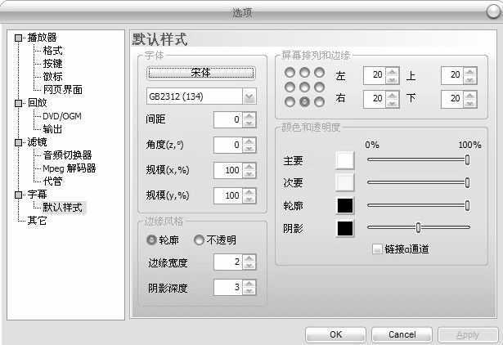This screenshot has width=503, height=345.
Task: Open the GB2312 (134) charset dropdown
Action: coord(249,97)
